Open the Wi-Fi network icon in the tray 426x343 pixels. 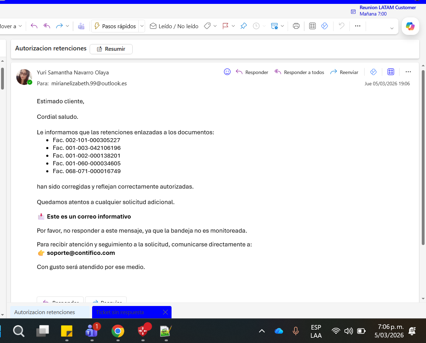pyautogui.click(x=336, y=331)
